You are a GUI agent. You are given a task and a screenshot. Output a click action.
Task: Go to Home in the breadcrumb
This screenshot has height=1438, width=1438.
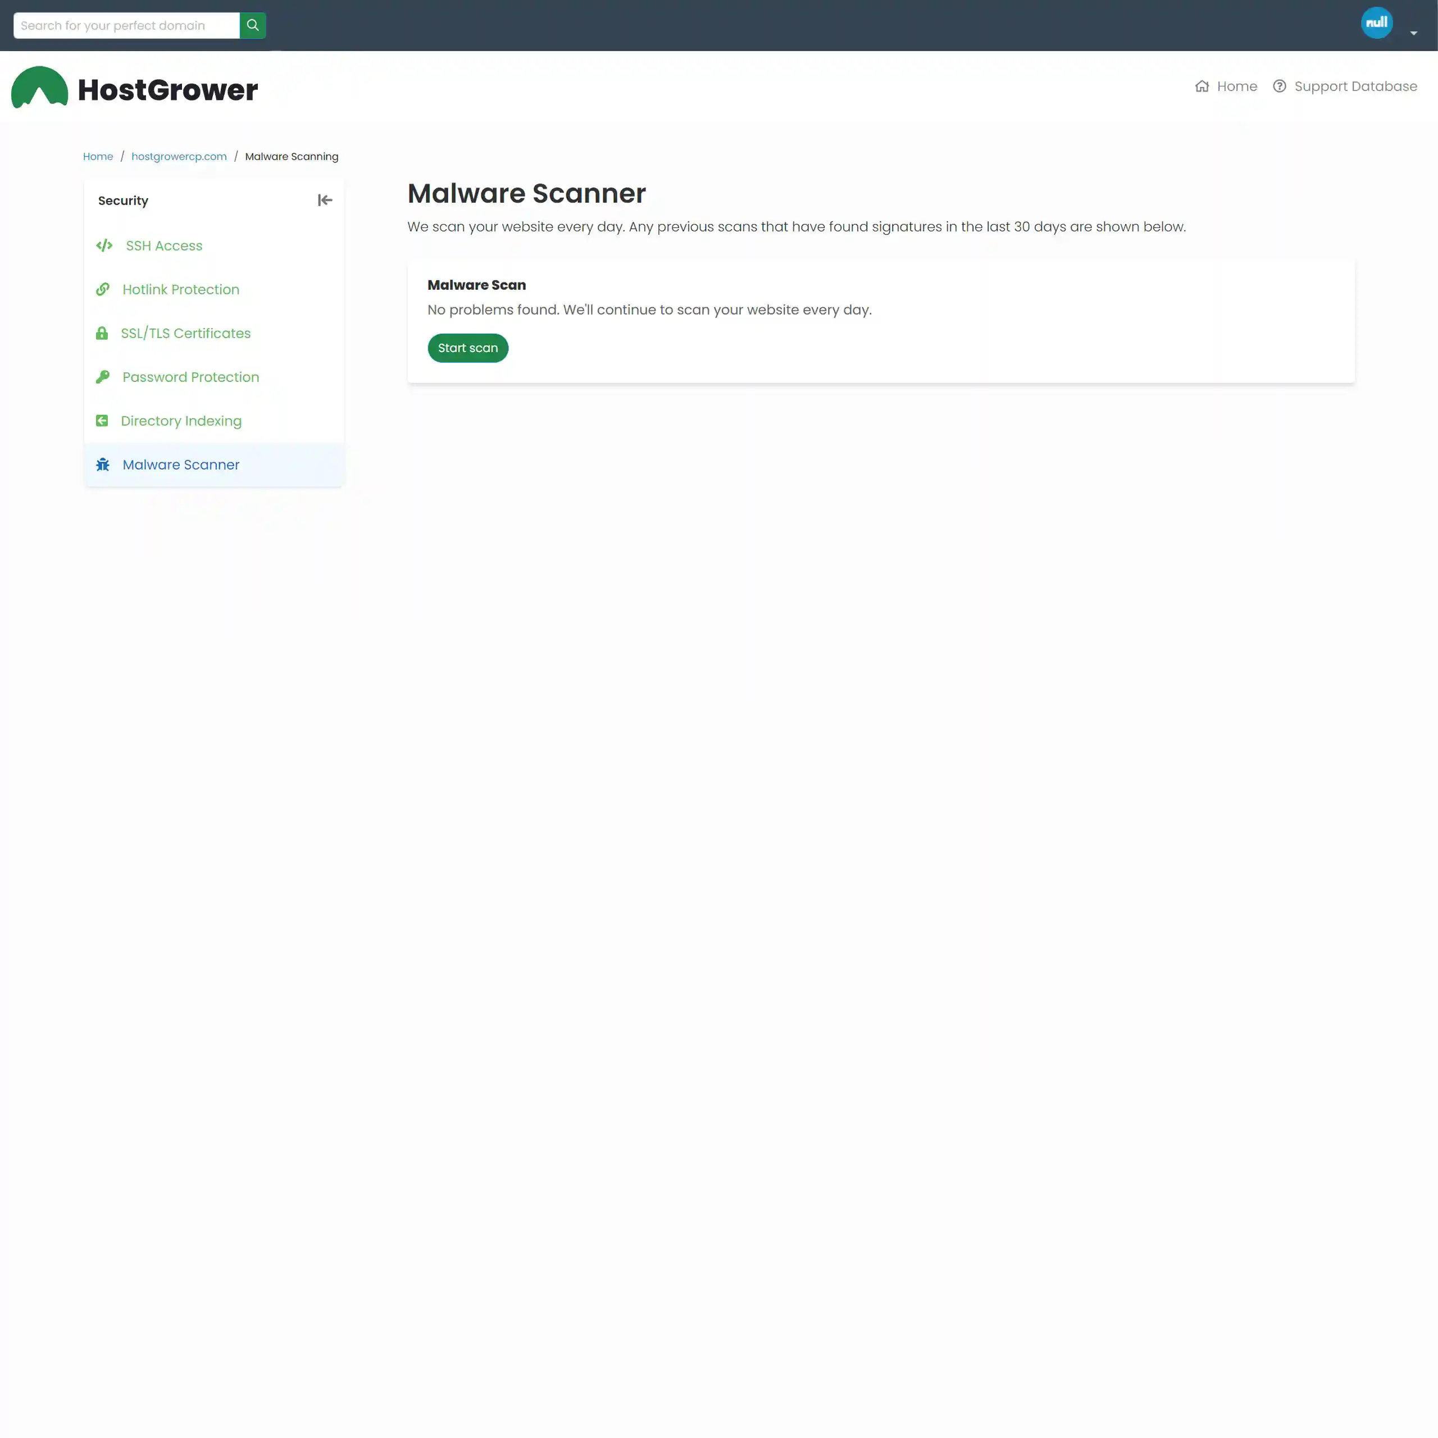[98, 156]
